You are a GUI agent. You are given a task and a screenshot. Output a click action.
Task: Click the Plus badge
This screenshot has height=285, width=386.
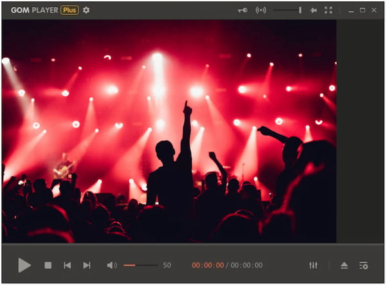(69, 10)
